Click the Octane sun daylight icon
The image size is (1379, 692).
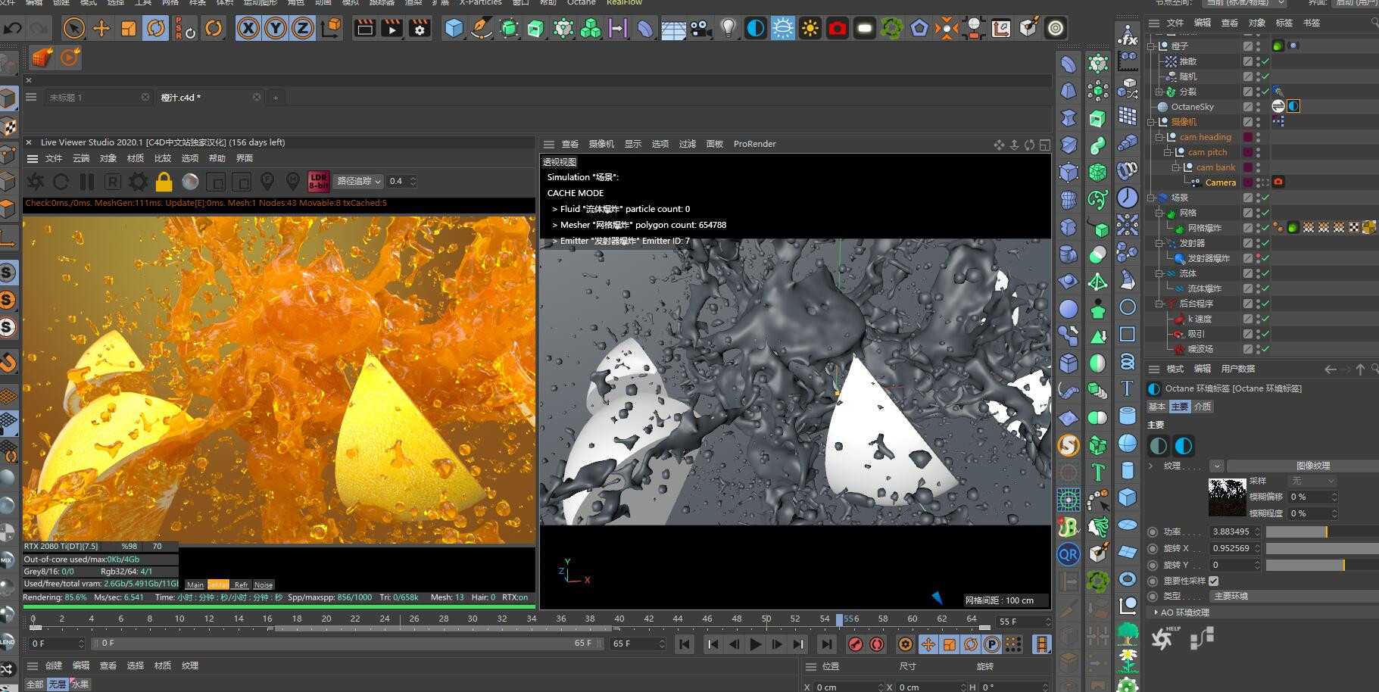pyautogui.click(x=810, y=29)
